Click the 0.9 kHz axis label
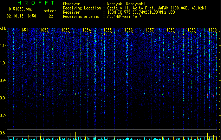 click(x=3, y=80)
